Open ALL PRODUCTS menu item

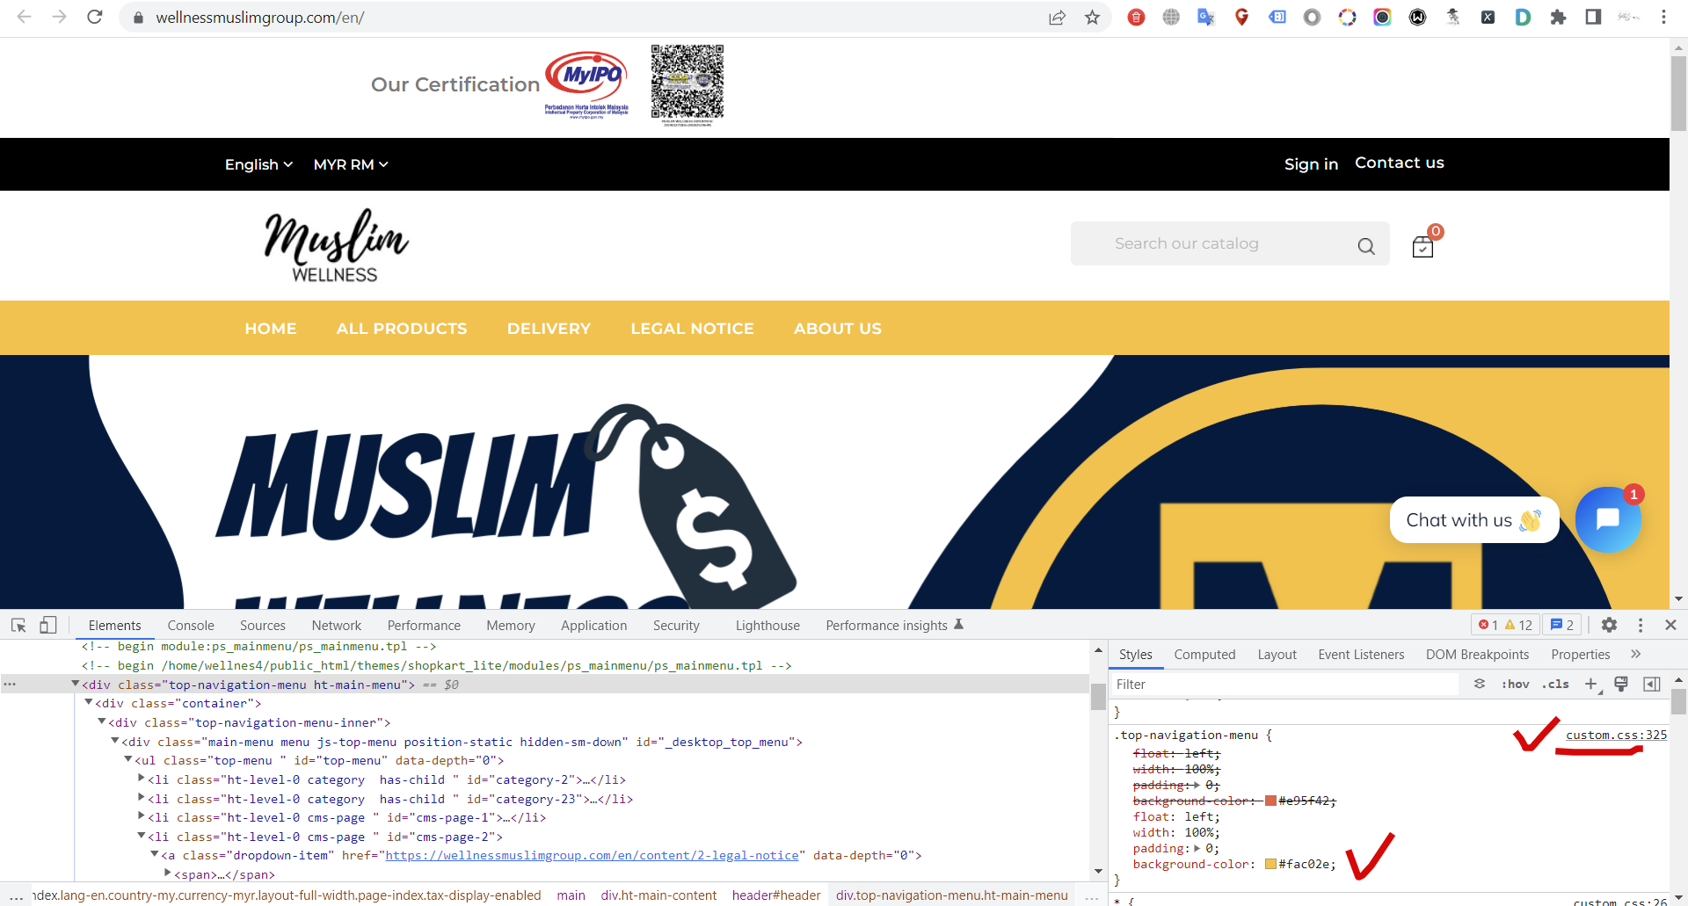point(402,329)
